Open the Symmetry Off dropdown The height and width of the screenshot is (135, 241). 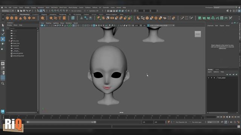[x=94, y=11]
